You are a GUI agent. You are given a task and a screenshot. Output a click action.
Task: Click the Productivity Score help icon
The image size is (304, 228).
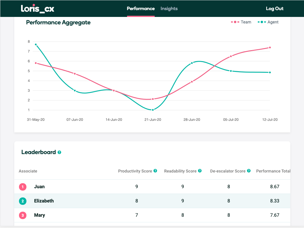(x=155, y=171)
